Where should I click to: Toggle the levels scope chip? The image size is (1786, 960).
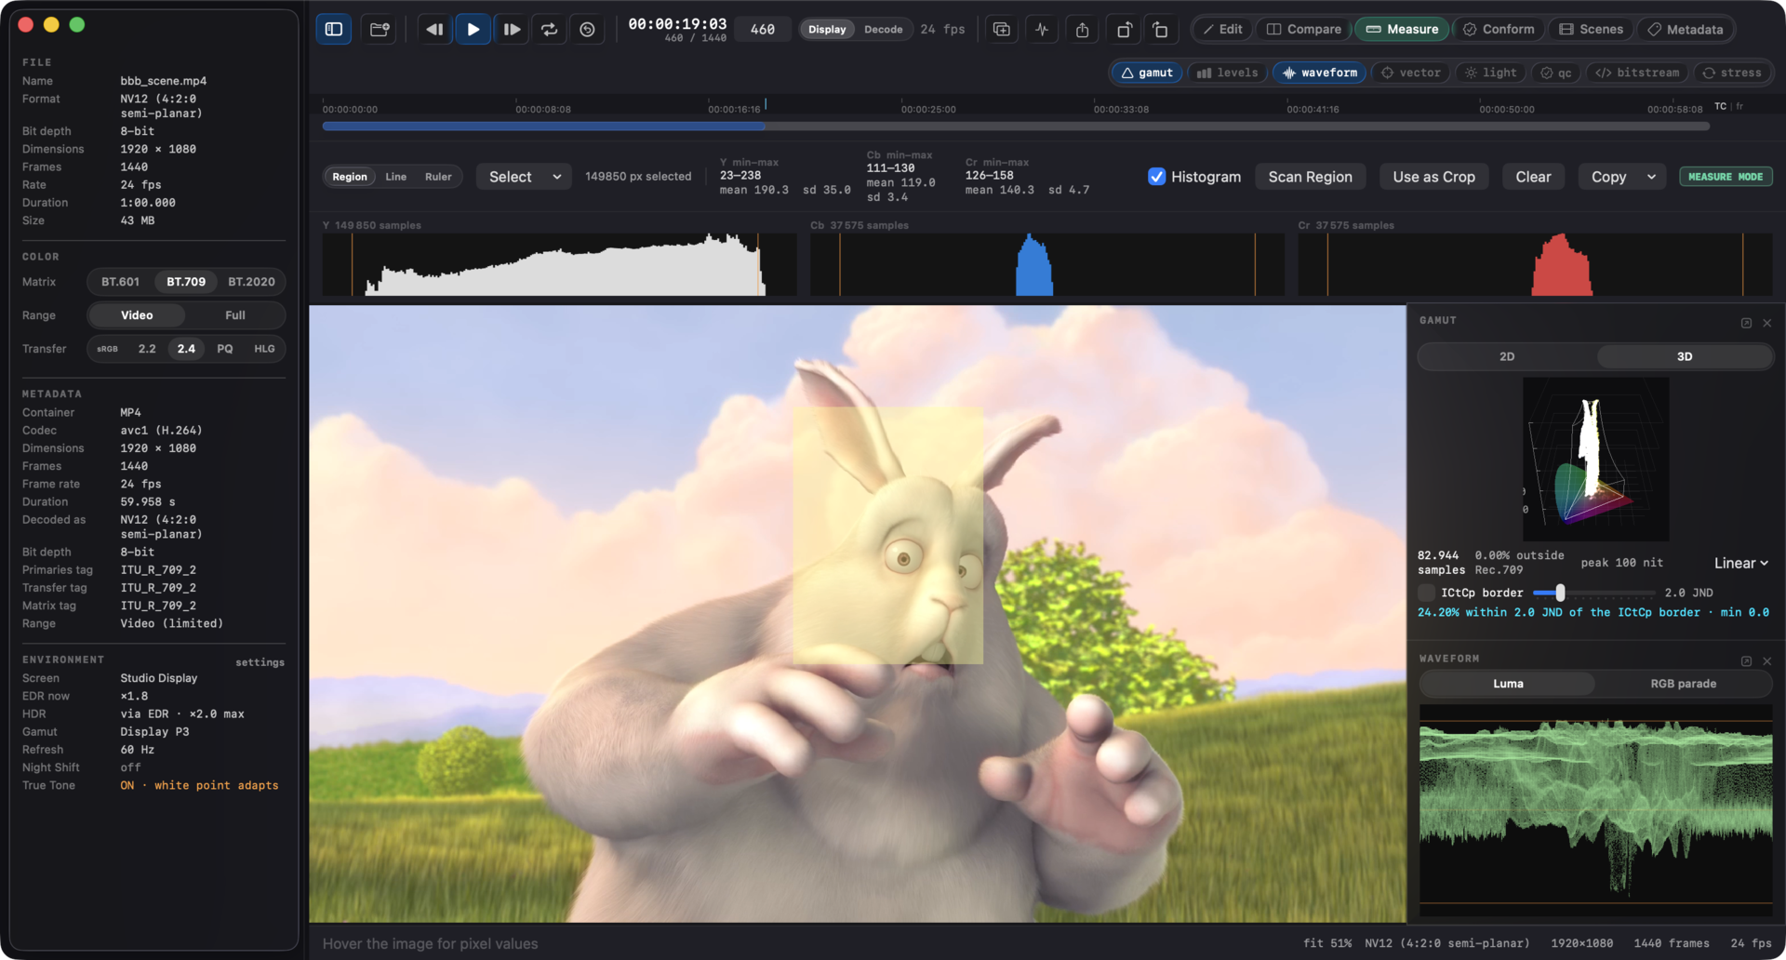(1228, 73)
